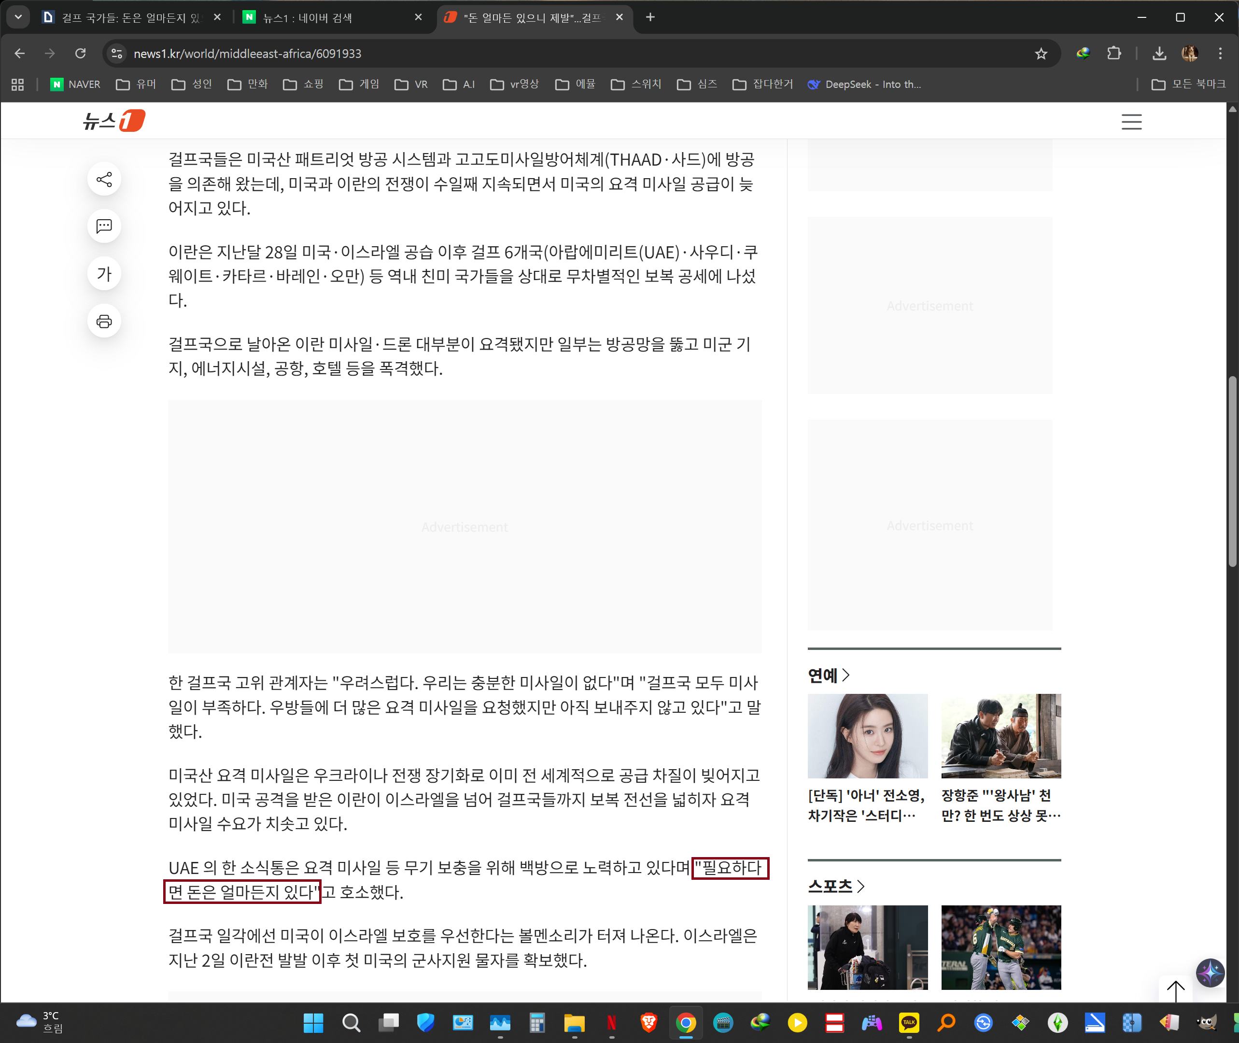Open the 스포츠 section heading link
The width and height of the screenshot is (1239, 1043).
[830, 886]
